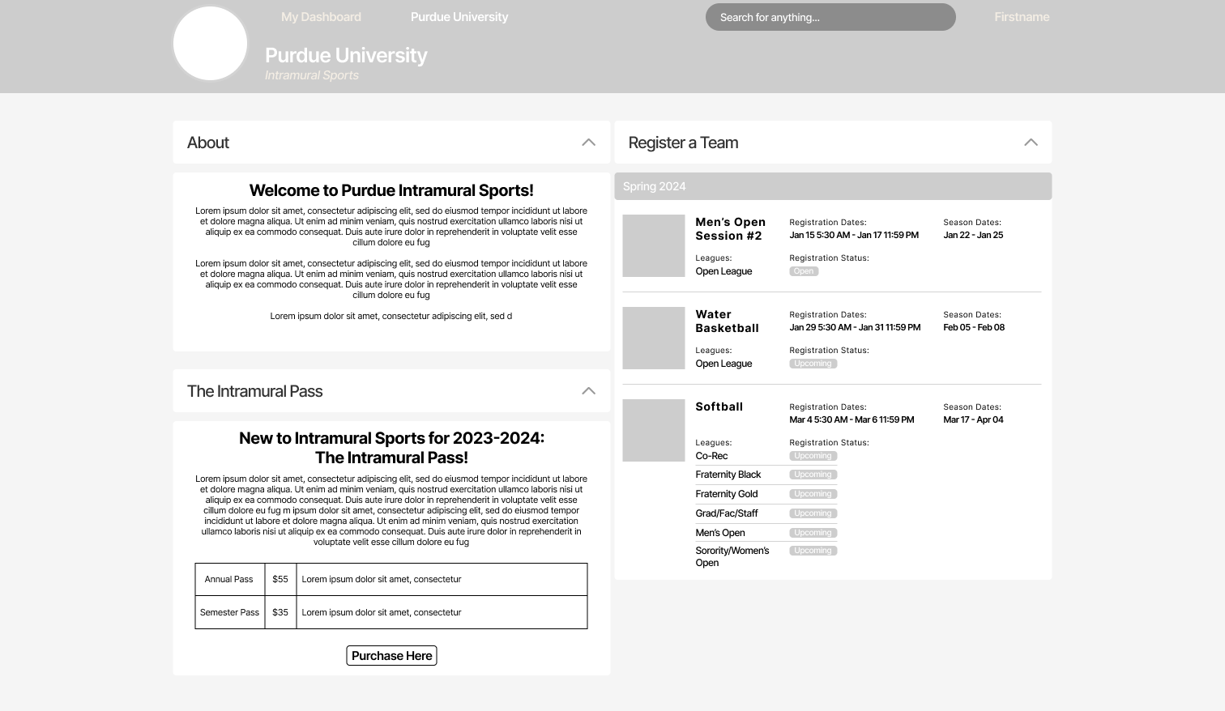Screen dimensions: 1225x711
Task: Click the Purdue University header title
Action: [x=346, y=55]
